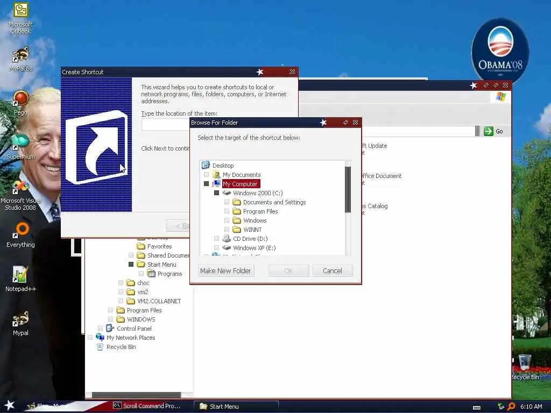Image resolution: width=551 pixels, height=413 pixels.
Task: Click the orange search tray icon
Action: point(511,407)
